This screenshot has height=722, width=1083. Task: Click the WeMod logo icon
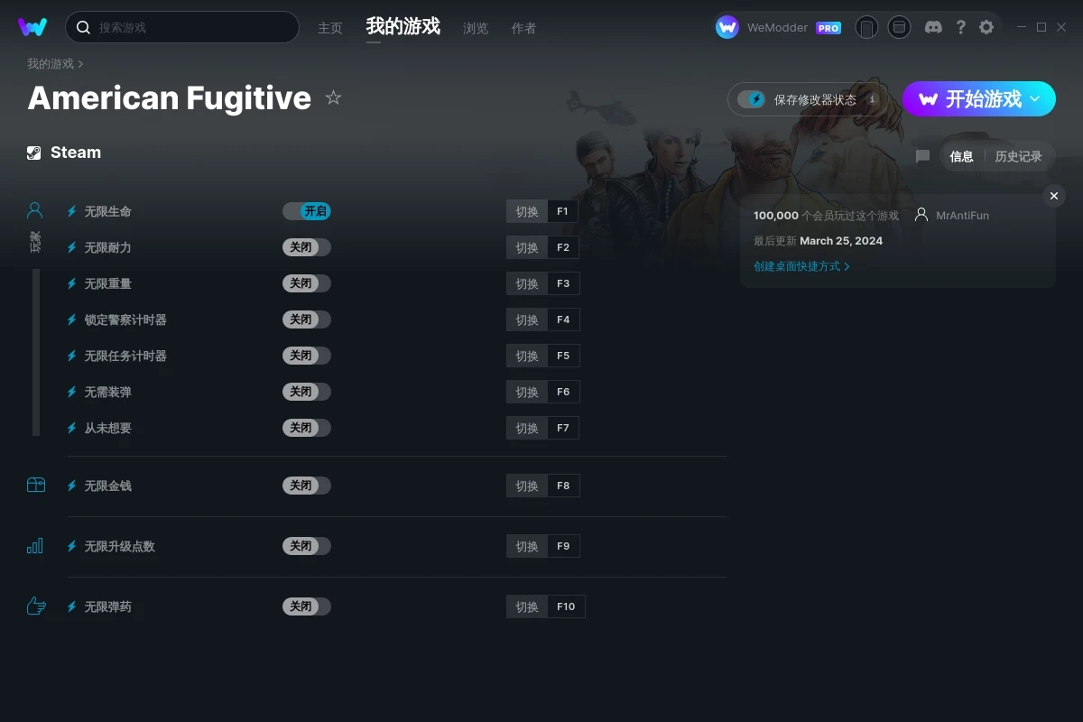coord(32,27)
